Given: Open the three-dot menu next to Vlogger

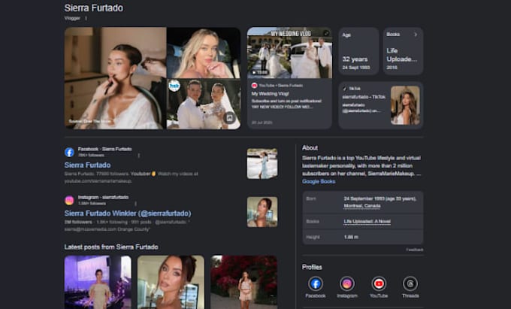Looking at the screenshot, I should 86,18.
